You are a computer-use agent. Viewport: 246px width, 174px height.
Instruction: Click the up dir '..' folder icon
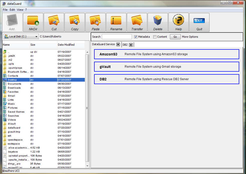[5, 52]
